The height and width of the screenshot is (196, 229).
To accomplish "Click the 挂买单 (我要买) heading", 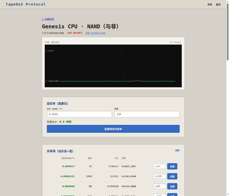I will click(57, 104).
